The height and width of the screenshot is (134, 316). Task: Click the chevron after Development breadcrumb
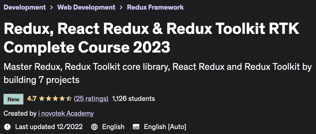52,7
